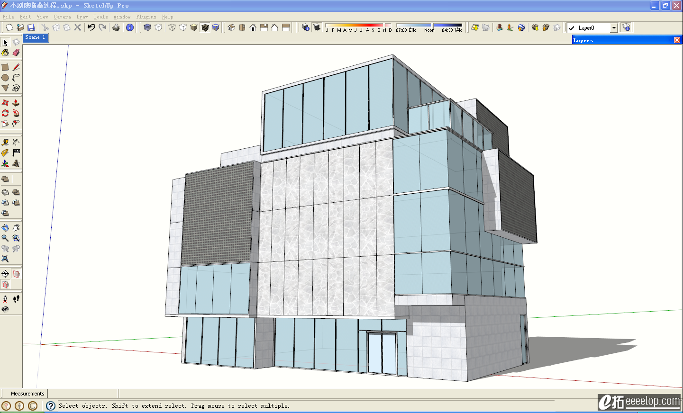The image size is (683, 413).
Task: Switch to Monochrome face style
Action: 216,27
